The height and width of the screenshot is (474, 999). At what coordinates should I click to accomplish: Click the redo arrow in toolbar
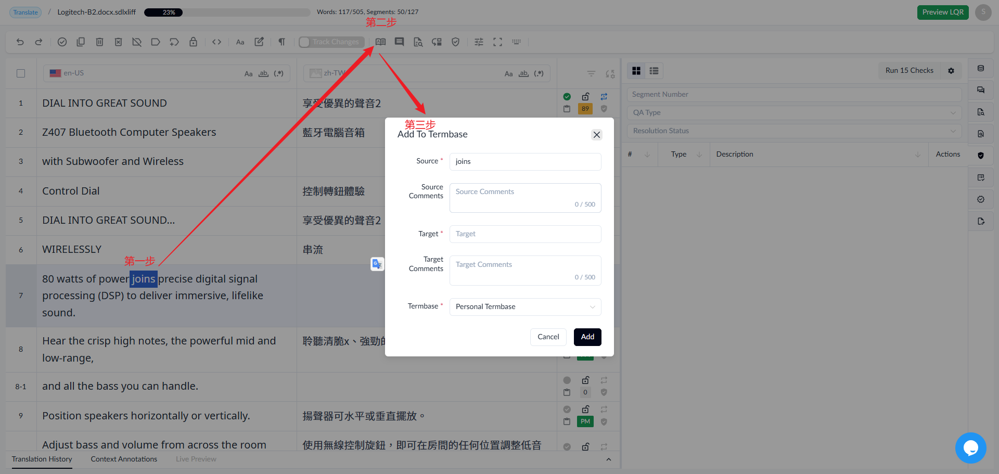click(x=39, y=42)
